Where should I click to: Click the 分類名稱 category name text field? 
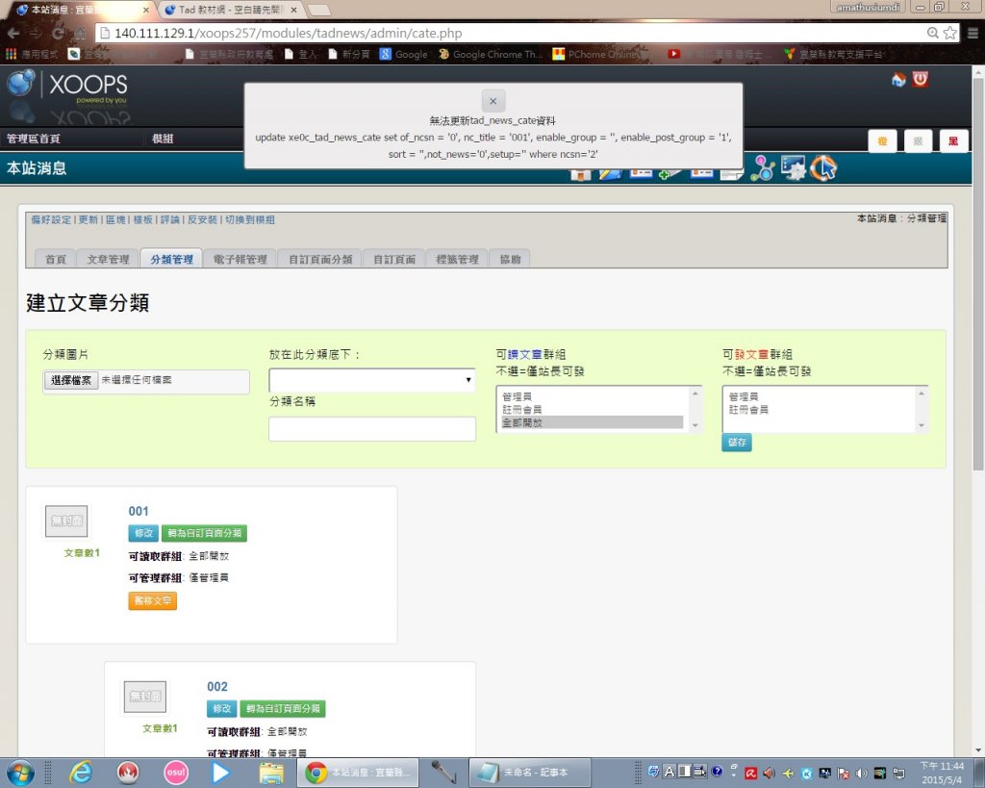(x=372, y=429)
